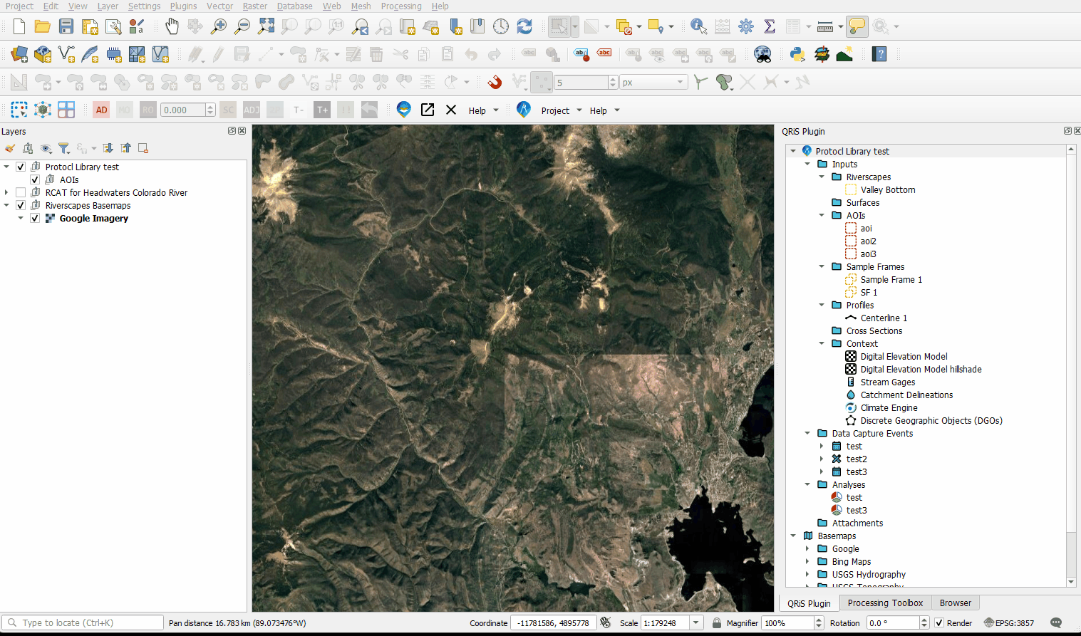Click the Temporal Controller clock icon
The image size is (1081, 636).
point(501,27)
